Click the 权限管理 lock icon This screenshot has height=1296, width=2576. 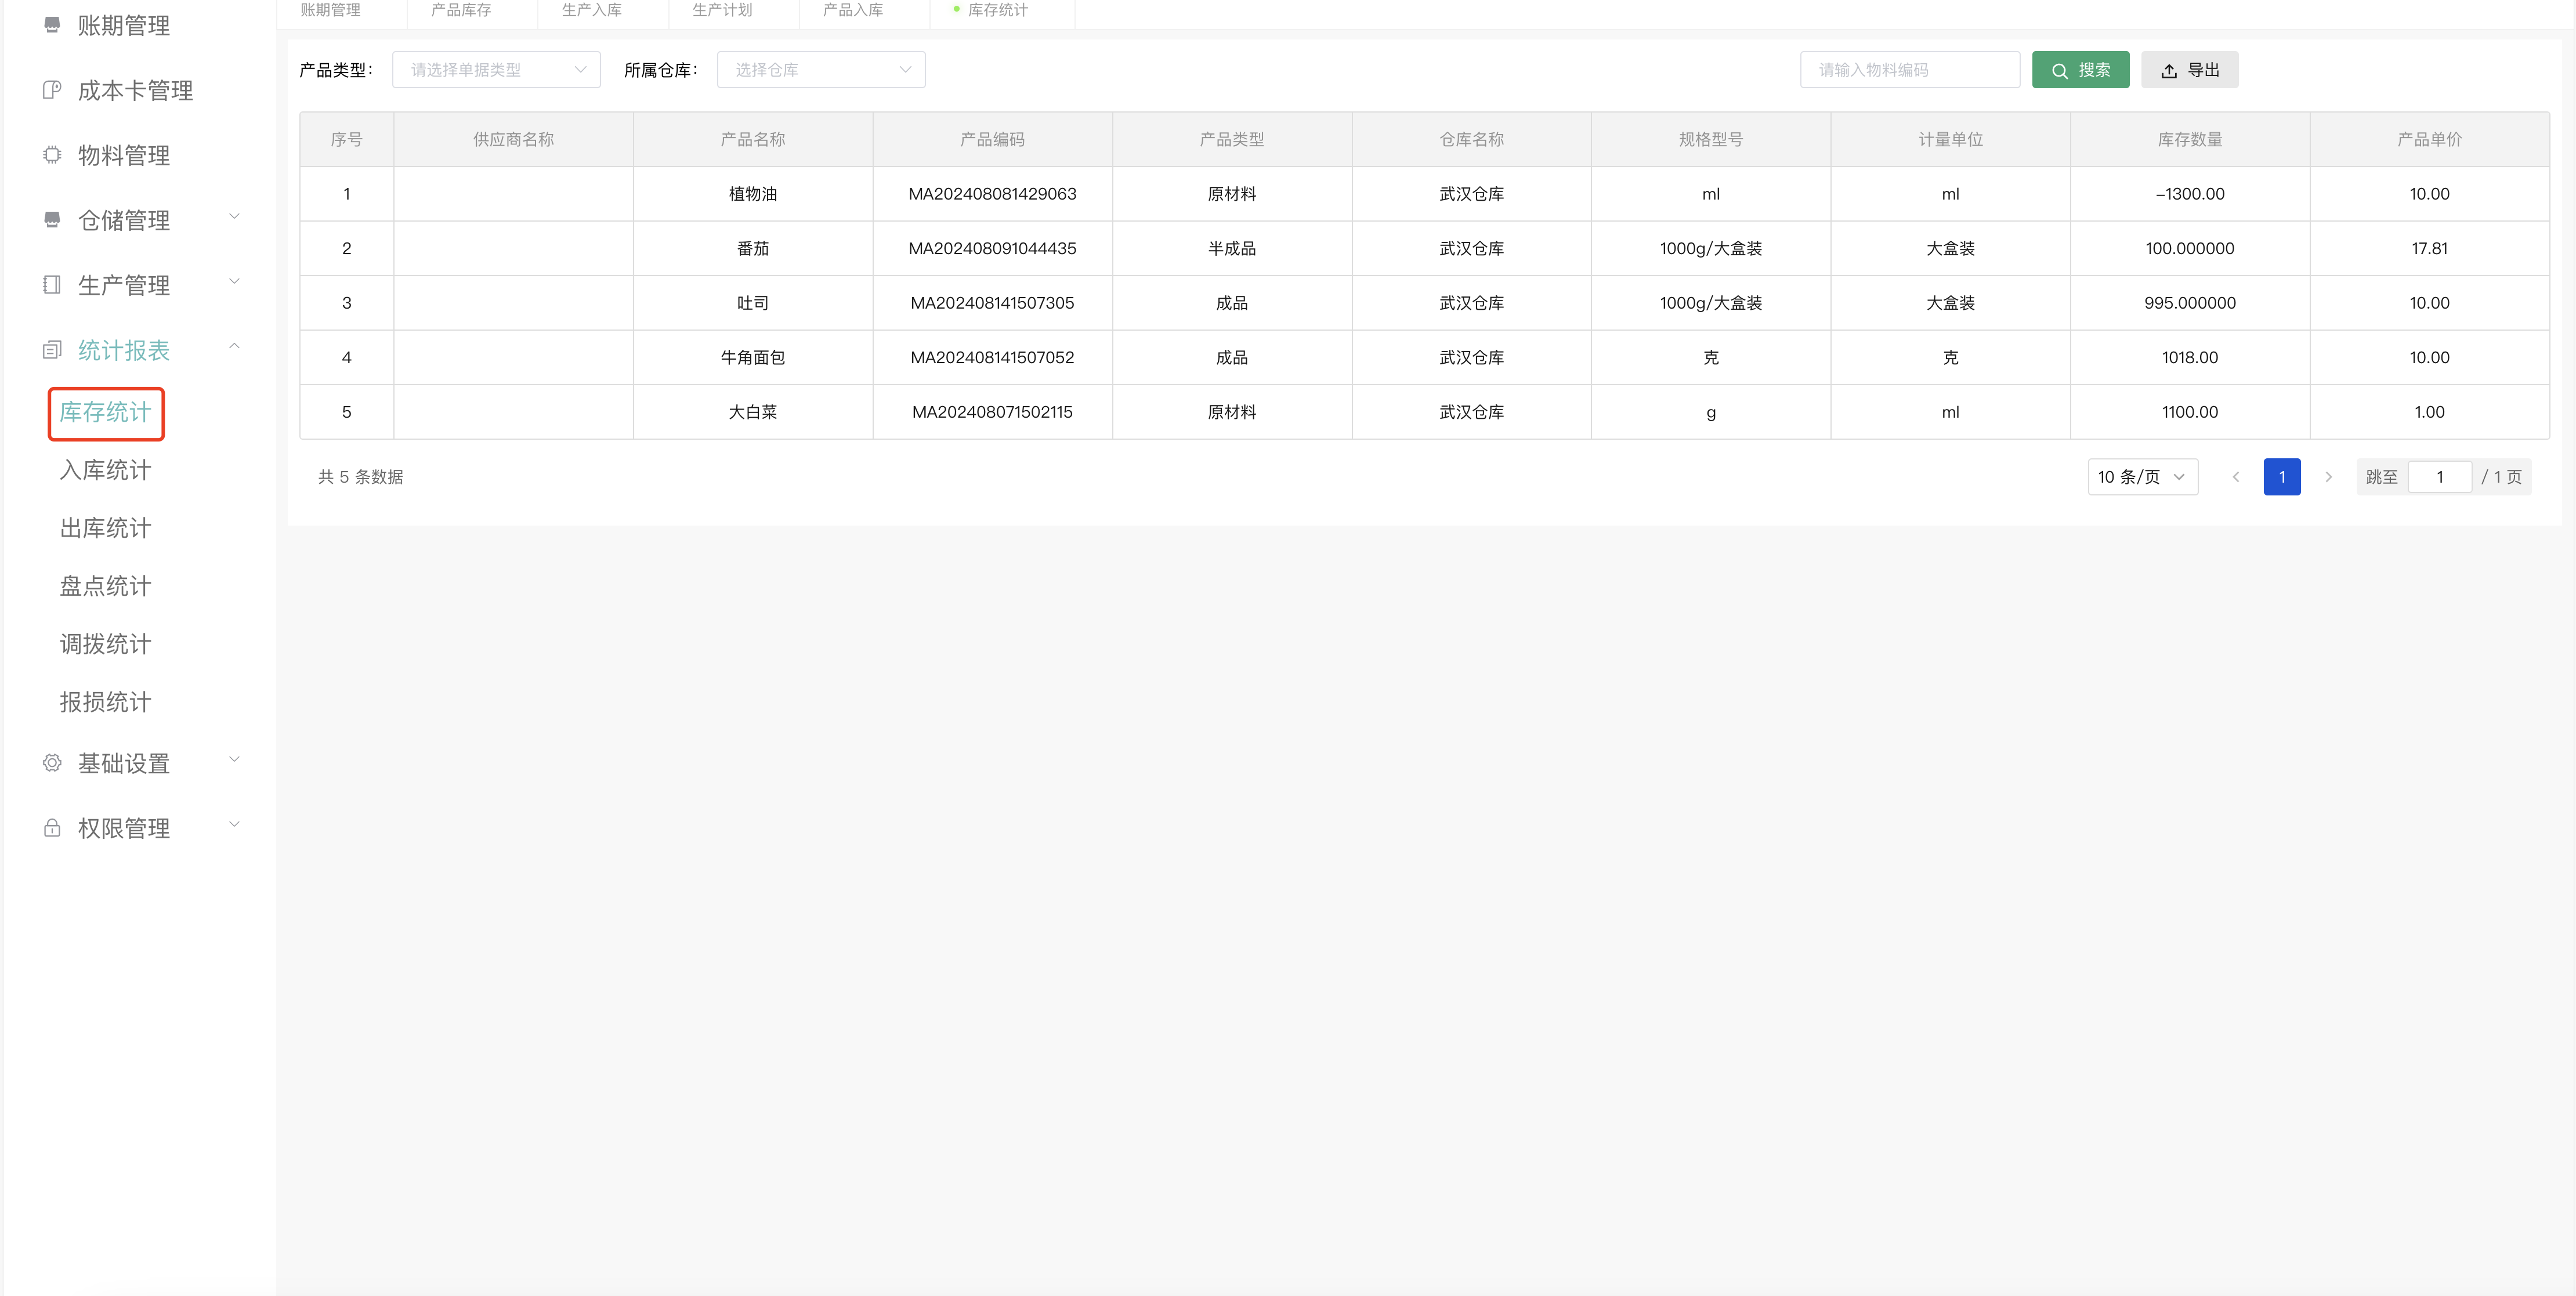coord(52,828)
